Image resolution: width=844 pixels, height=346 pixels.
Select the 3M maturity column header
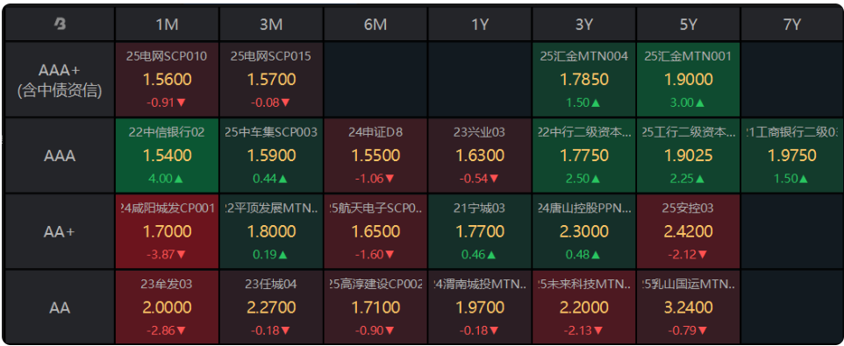click(271, 25)
